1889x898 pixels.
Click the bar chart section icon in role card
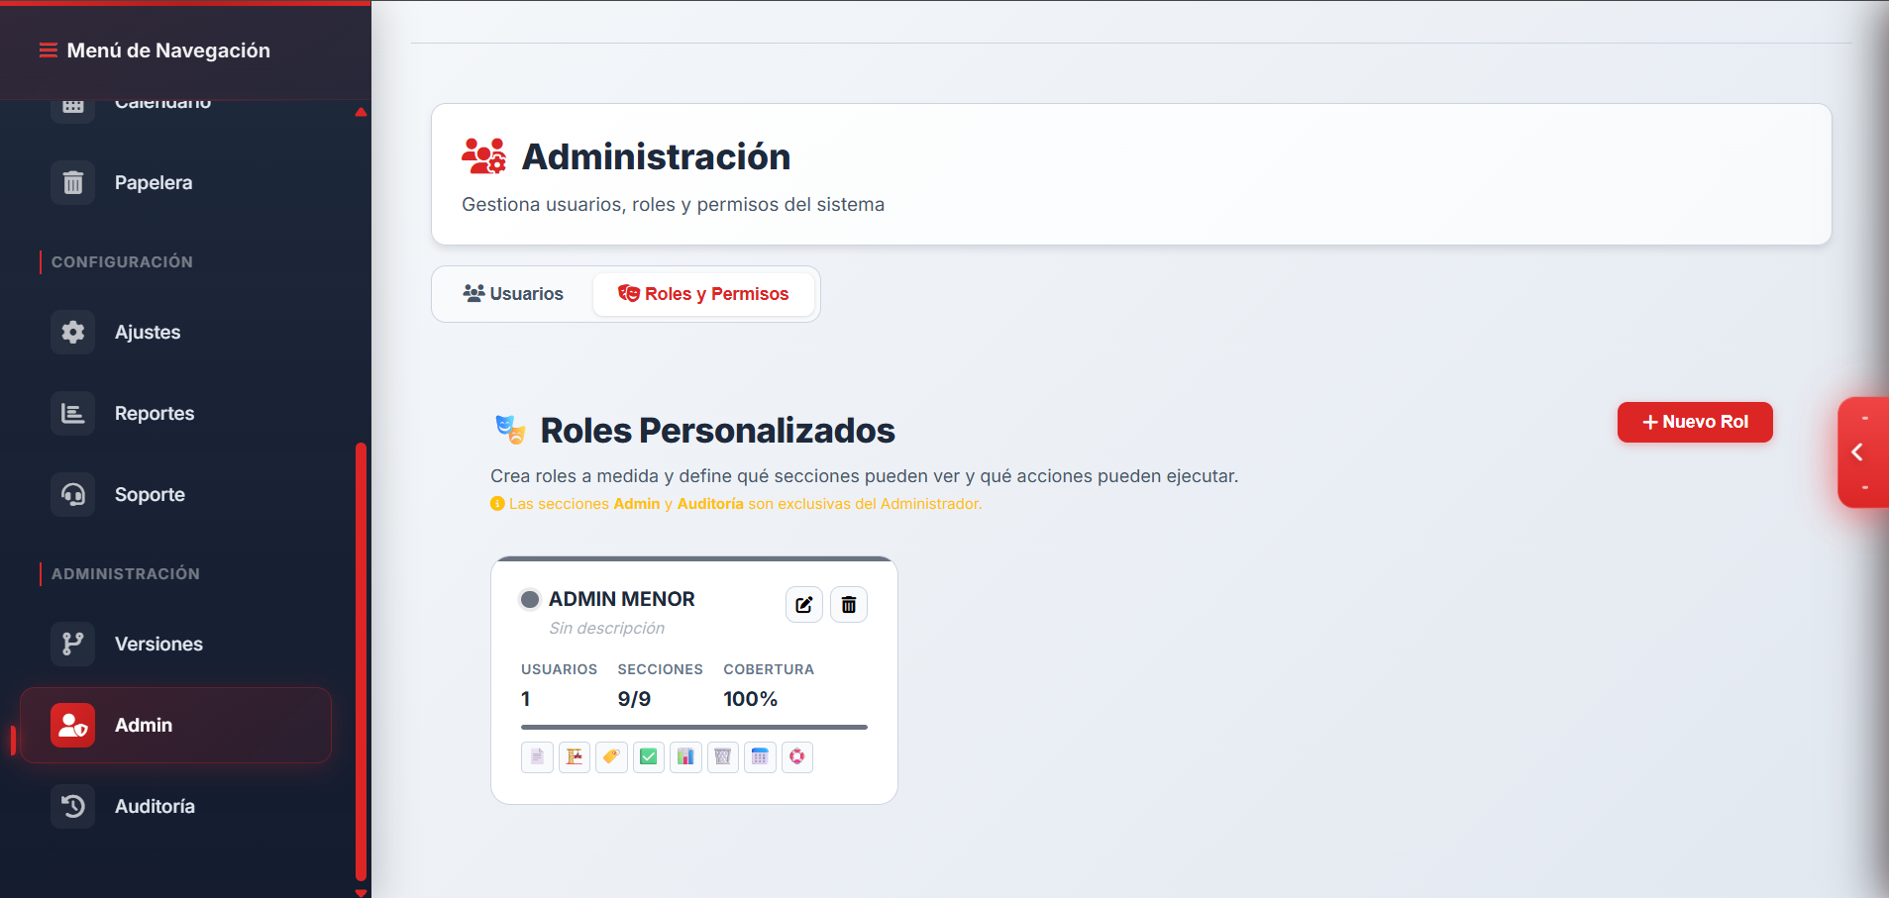coord(685,757)
